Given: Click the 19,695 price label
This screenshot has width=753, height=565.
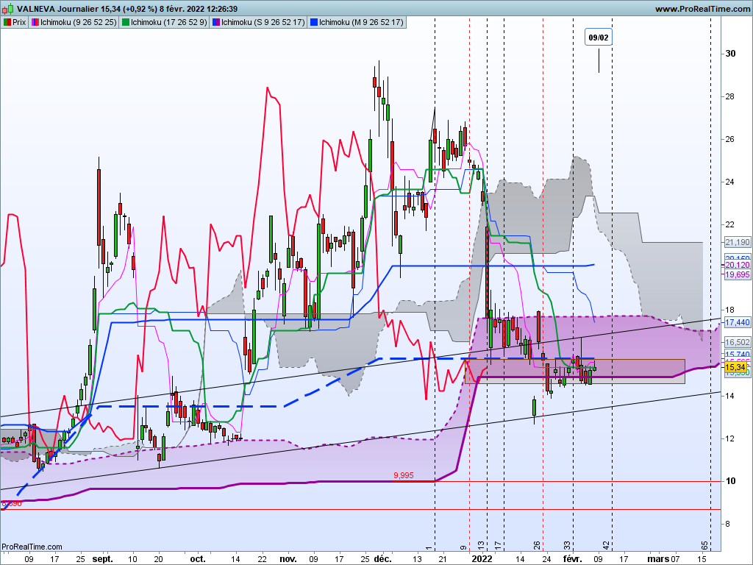Looking at the screenshot, I should pyautogui.click(x=737, y=274).
